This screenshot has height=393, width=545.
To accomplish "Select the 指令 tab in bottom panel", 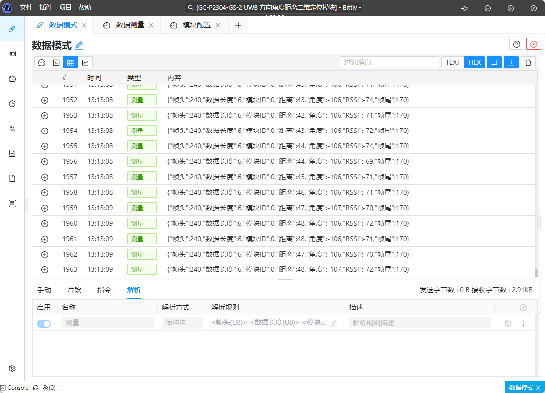I will (x=104, y=290).
